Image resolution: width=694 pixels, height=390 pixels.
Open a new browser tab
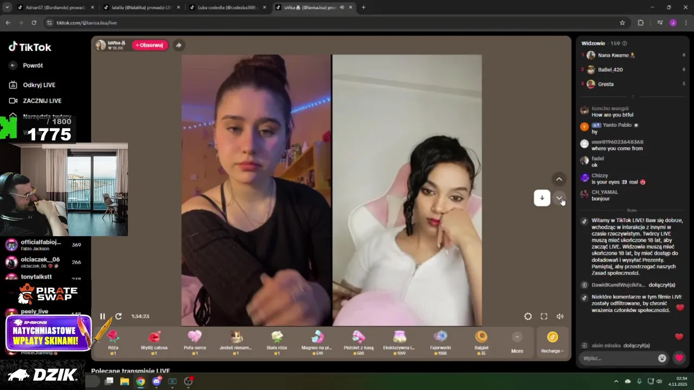pos(363,8)
